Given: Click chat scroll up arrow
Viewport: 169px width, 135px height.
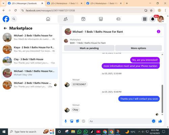Looking at the screenshot, I should [x=162, y=54].
